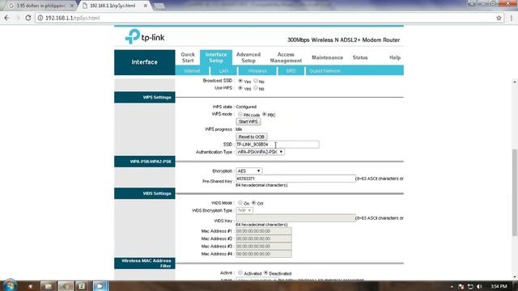518x291 pixels.
Task: Click the WDS Key field
Action: tap(295, 218)
